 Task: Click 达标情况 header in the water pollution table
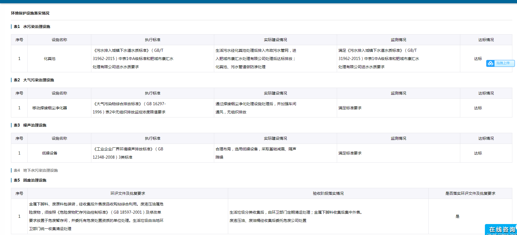click(x=486, y=40)
